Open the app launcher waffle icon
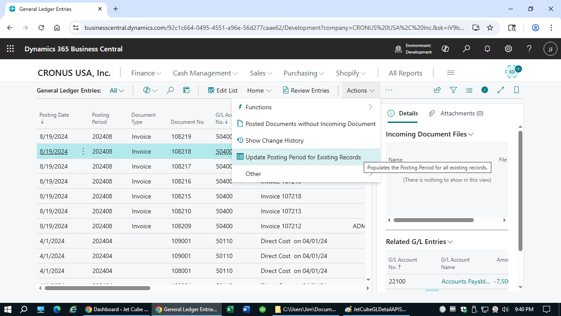Image resolution: width=561 pixels, height=316 pixels. point(11,49)
